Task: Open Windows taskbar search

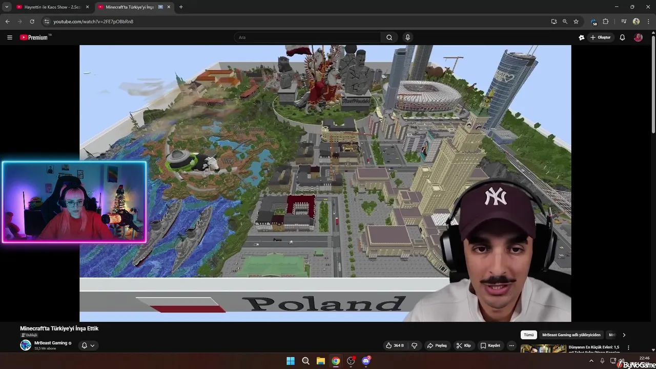Action: pyautogui.click(x=305, y=361)
